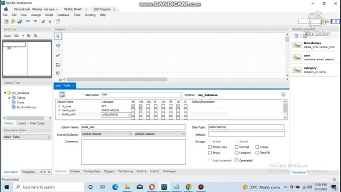Screen dimensions: 341x192
Task: Collapse the table editor header with double chevron
Action: click(283, 94)
